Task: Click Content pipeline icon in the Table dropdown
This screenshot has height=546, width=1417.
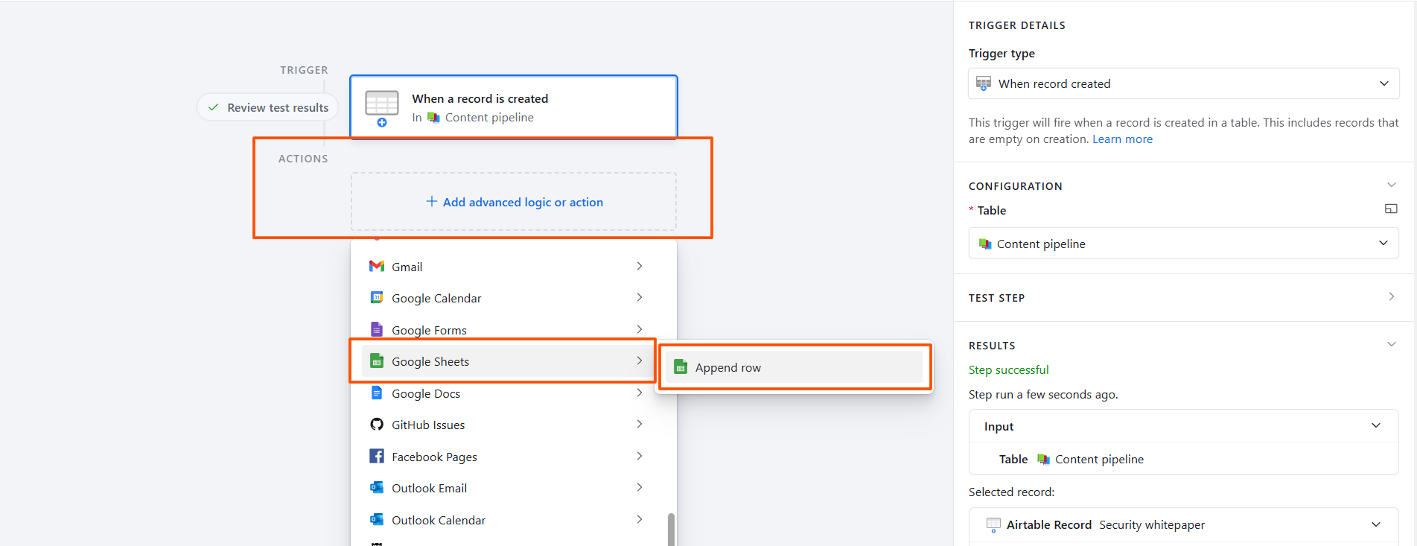Action: coord(985,244)
